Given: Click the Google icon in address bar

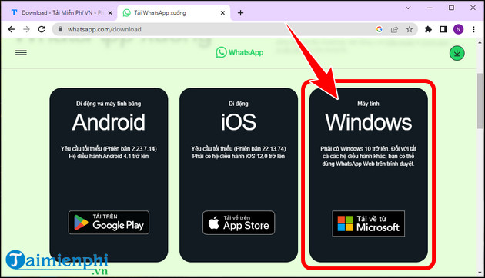Looking at the screenshot, I should click(380, 29).
